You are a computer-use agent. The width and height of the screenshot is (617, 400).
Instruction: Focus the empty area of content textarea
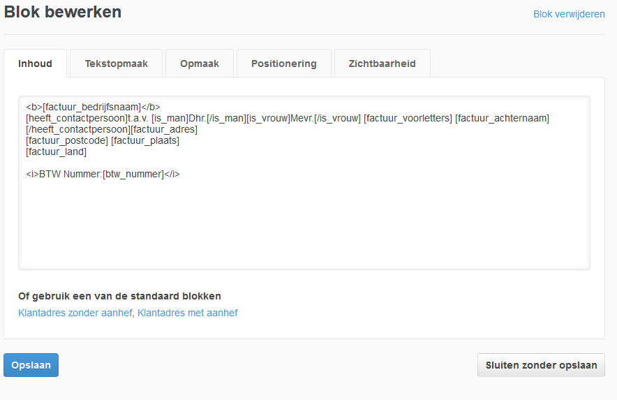304,223
